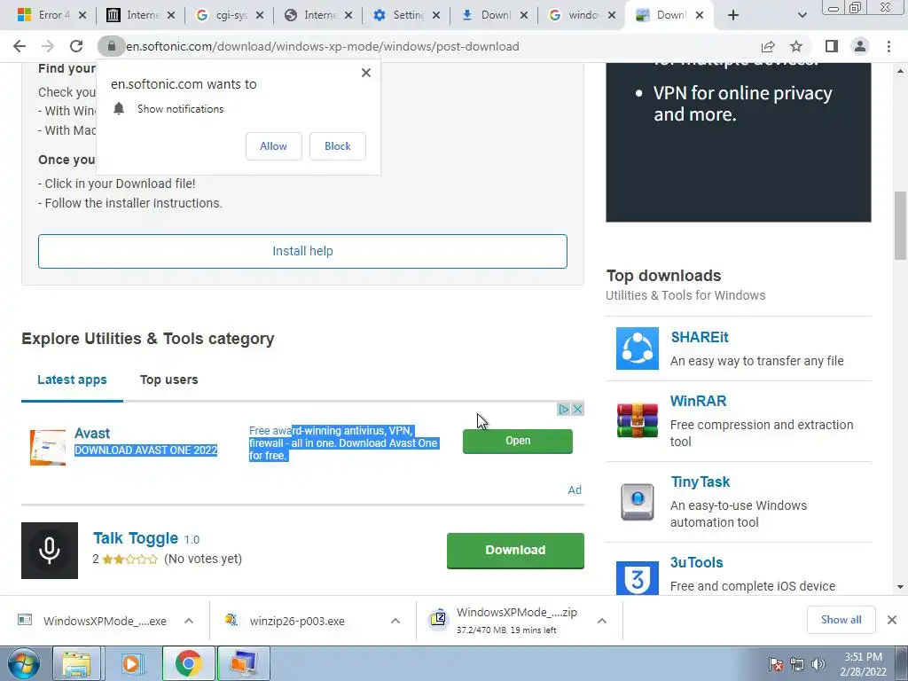This screenshot has width=908, height=681.
Task: Open Windows Media Player from taskbar
Action: click(x=131, y=663)
